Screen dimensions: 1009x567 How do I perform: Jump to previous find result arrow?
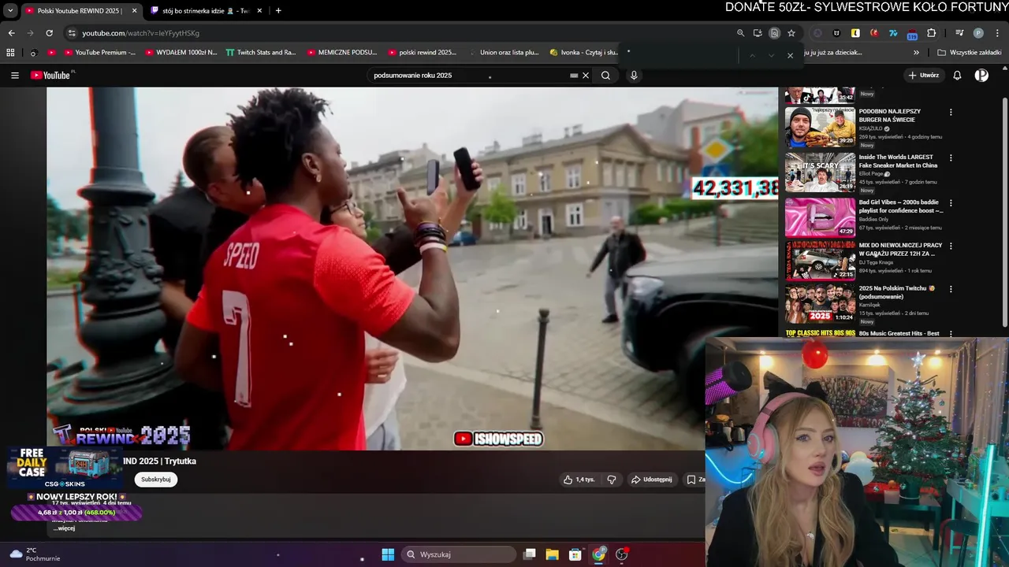tap(752, 55)
